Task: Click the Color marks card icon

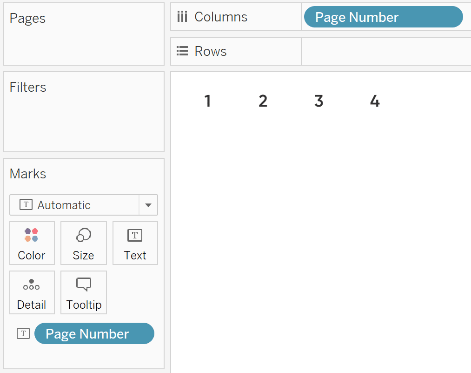Action: 32,235
